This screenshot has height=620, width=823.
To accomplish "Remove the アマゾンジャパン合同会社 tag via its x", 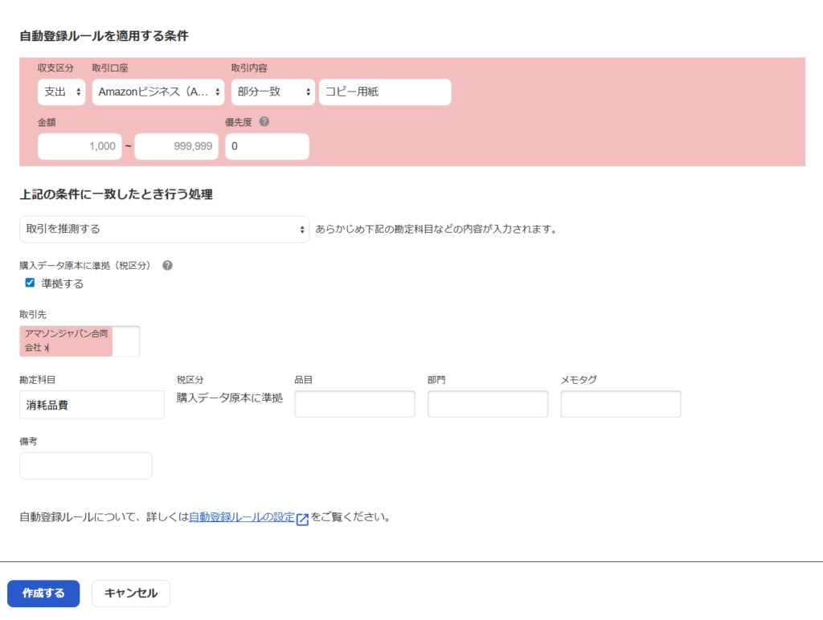I will click(x=46, y=347).
